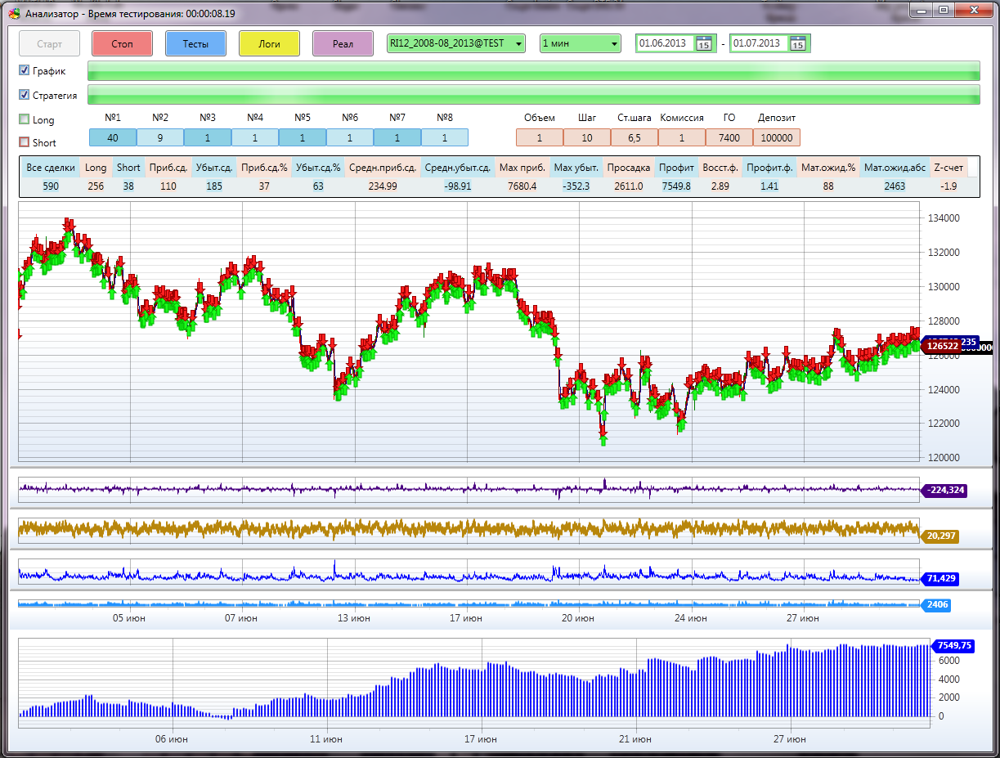Screen dimensions: 1000x758
Task: Open calendar icon for end date 01.07.2013
Action: 798,44
